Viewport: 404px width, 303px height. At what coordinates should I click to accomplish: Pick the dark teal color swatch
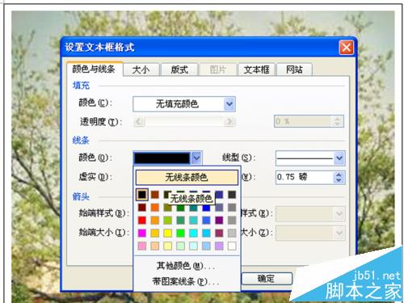coord(193,208)
